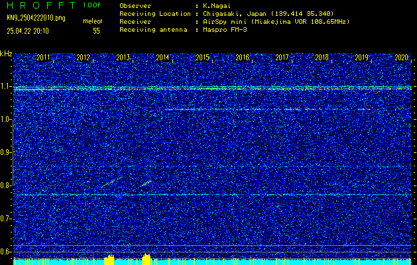Viewport: 417px width, 265px height.
Task: Click the 0.6 frequency axis label
Action: click(5, 252)
